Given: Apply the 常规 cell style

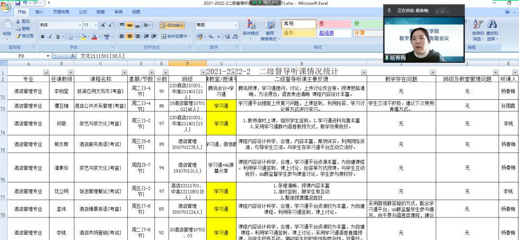Looking at the screenshot, I should [x=299, y=24].
